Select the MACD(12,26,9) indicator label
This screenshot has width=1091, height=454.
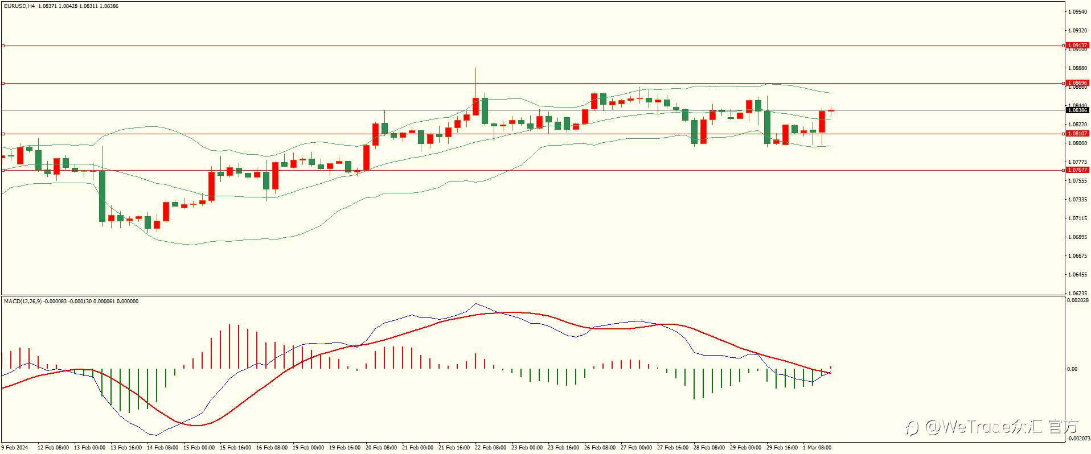(x=23, y=301)
